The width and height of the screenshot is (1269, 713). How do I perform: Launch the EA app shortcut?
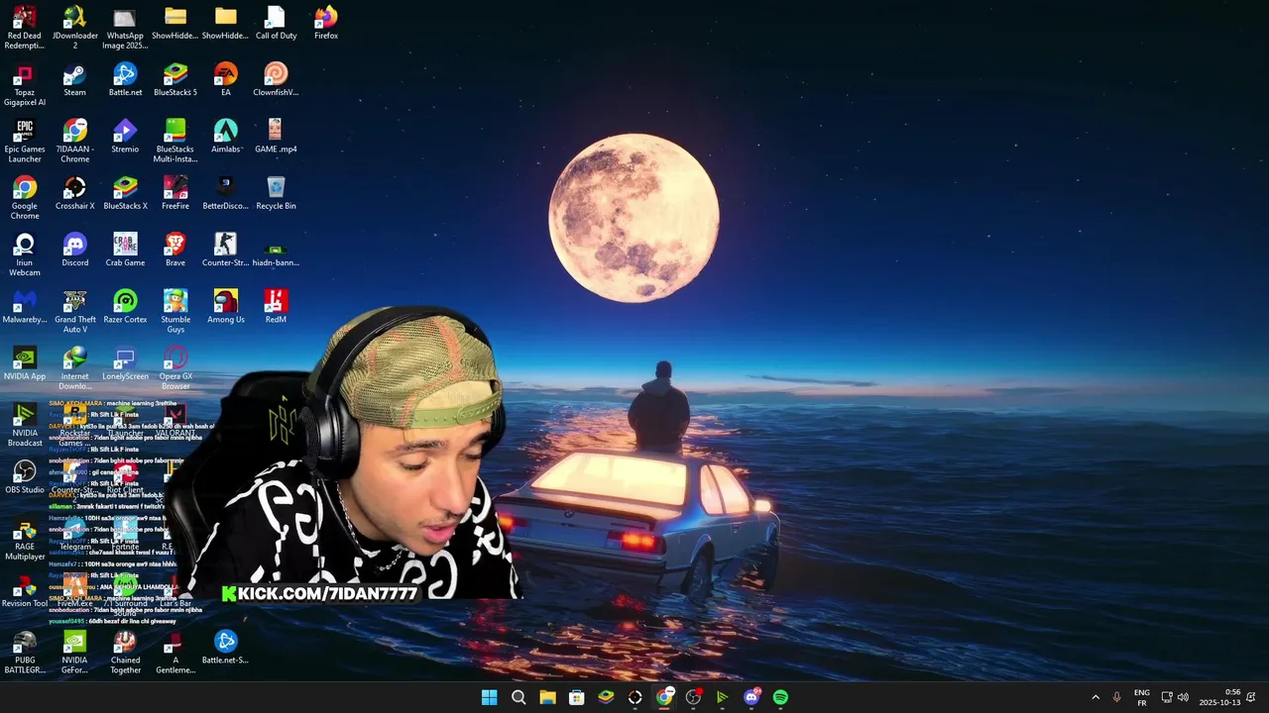pyautogui.click(x=226, y=80)
